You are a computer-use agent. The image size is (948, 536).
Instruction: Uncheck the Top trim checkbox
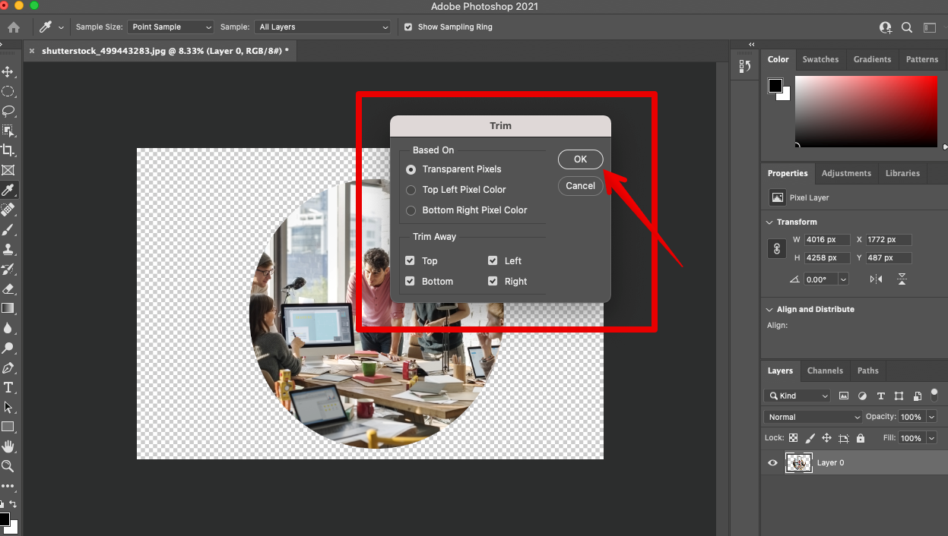pos(411,260)
